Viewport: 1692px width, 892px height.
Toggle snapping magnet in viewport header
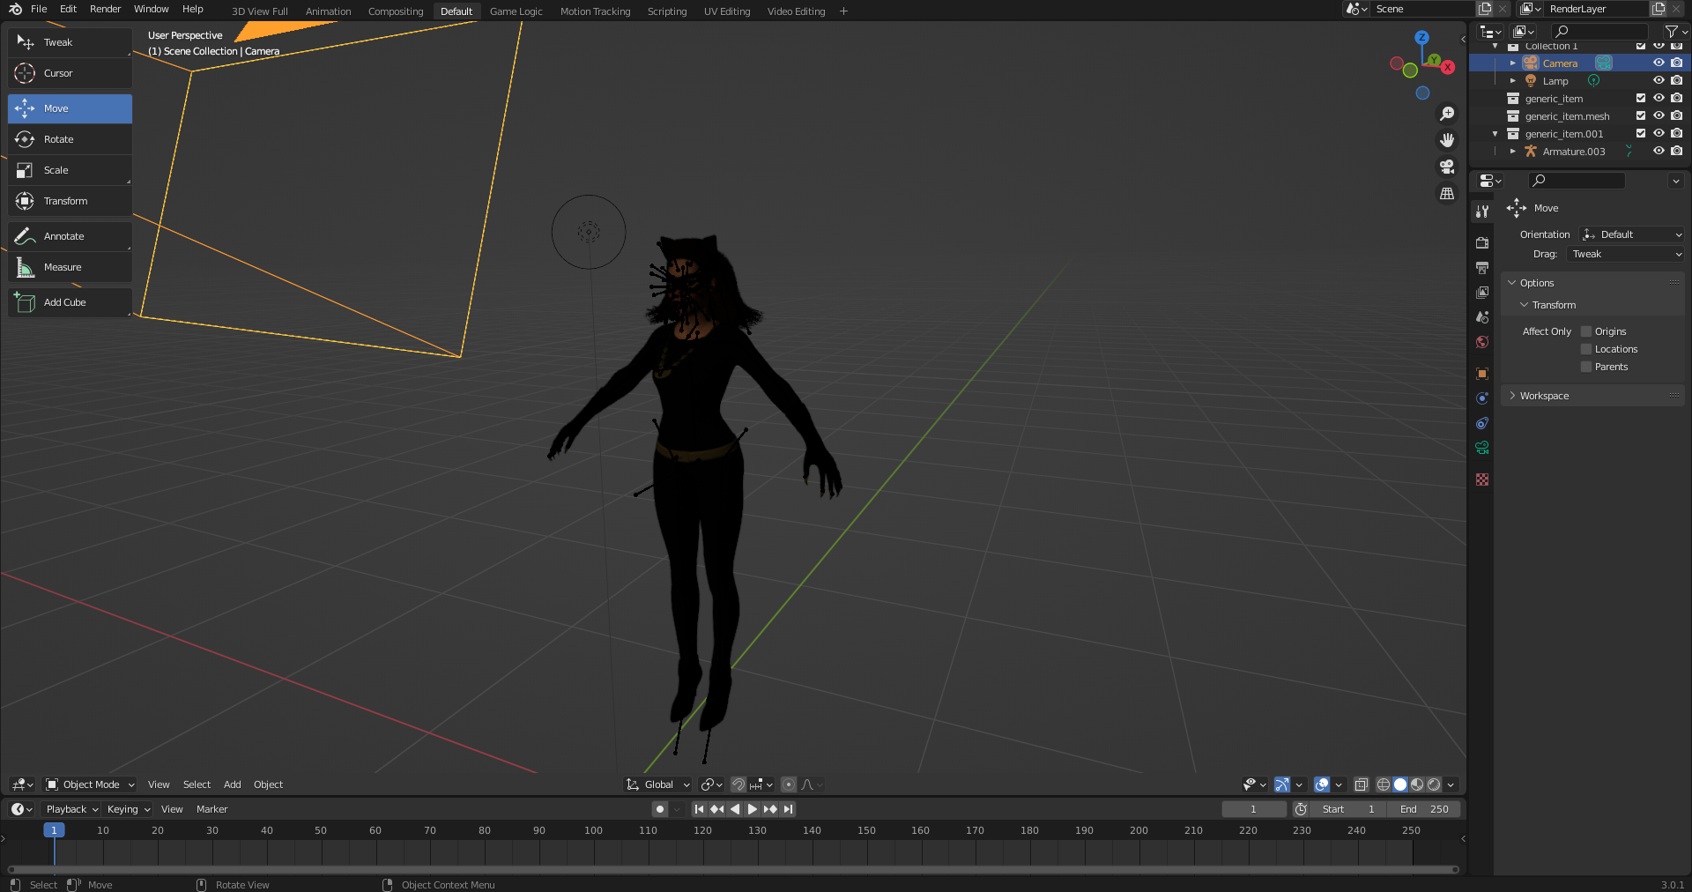tap(738, 784)
